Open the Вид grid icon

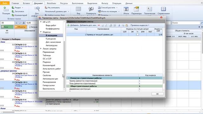78,9
